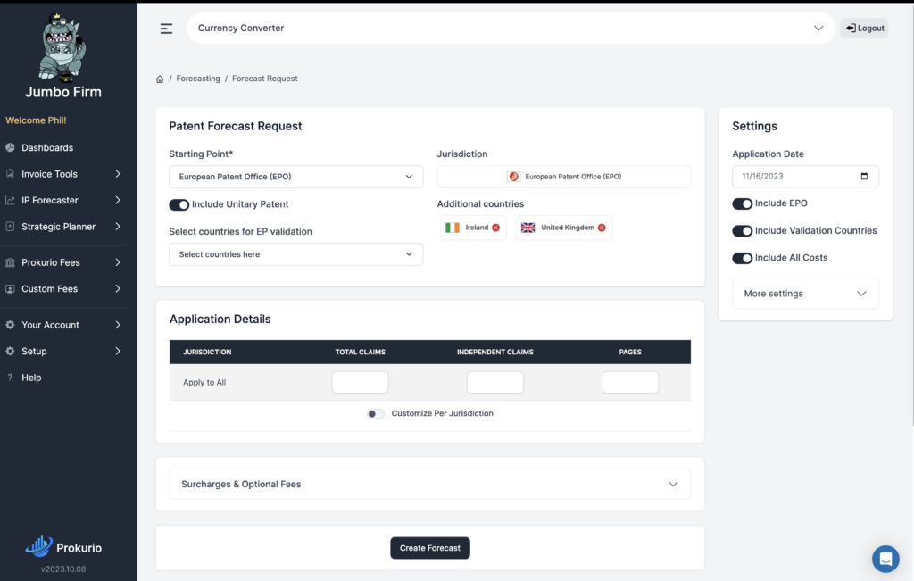
Task: Click the home breadcrumb icon
Action: point(160,79)
